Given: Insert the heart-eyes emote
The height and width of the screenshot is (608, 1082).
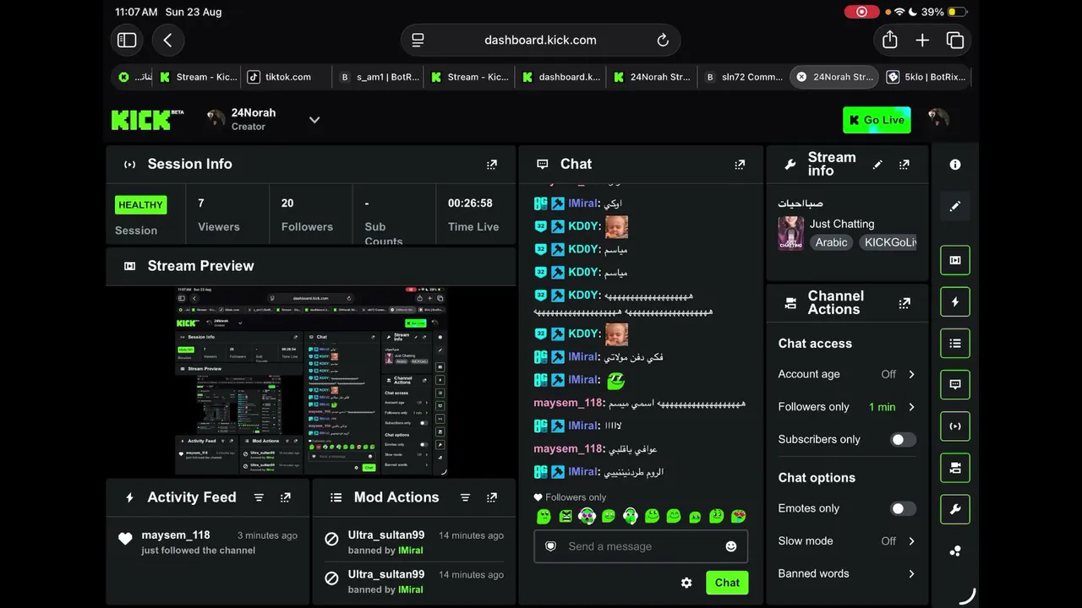Looking at the screenshot, I should coord(739,516).
